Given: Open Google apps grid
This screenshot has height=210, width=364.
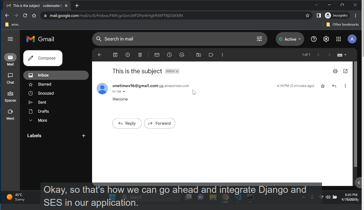Looking at the screenshot, I should coord(338,39).
